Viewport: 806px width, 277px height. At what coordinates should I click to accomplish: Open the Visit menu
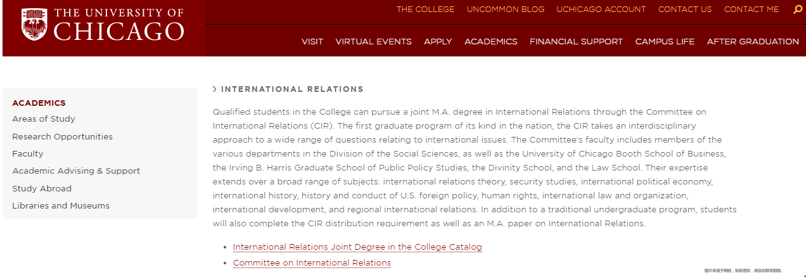click(x=312, y=42)
